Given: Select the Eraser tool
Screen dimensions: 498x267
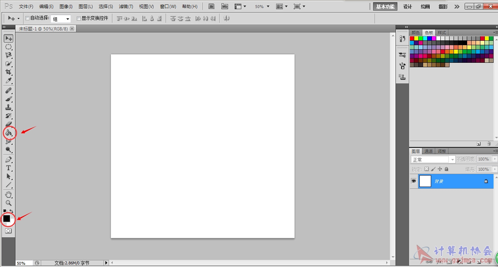Looking at the screenshot, I should pyautogui.click(x=8, y=124).
